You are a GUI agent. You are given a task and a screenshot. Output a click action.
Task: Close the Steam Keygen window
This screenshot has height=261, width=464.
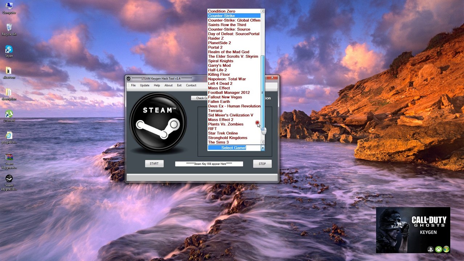pyautogui.click(x=272, y=78)
